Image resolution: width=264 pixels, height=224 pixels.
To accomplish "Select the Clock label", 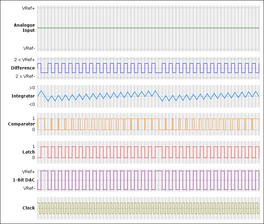I will coord(29,208).
